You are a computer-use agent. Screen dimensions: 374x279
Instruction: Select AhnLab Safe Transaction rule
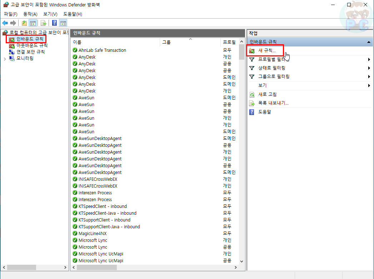pos(102,50)
